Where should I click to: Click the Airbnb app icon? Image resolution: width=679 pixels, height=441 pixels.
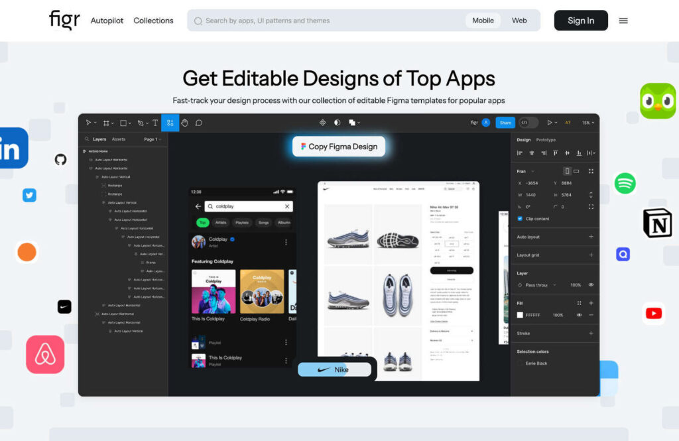(45, 354)
